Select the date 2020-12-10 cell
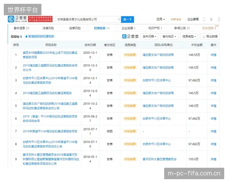 point(90,55)
